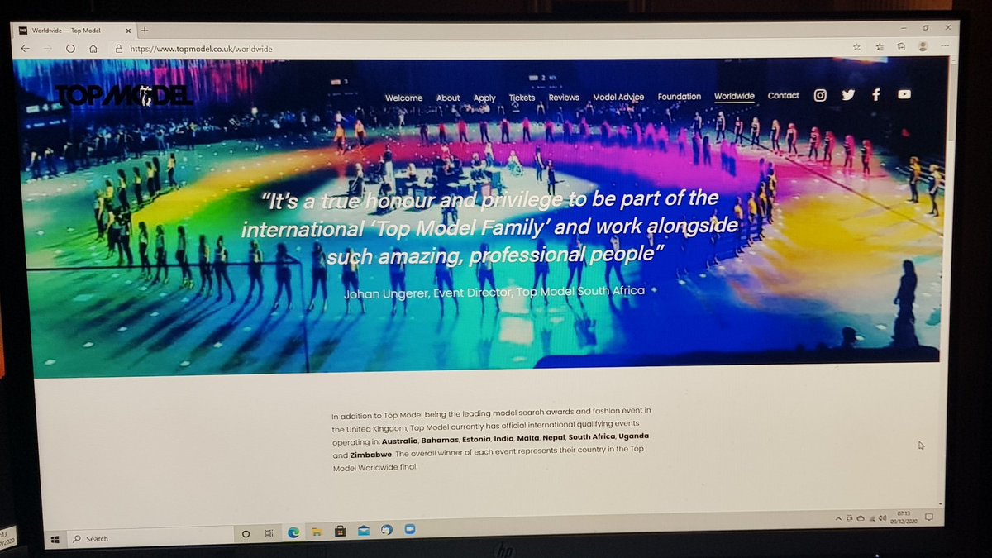The image size is (992, 558).
Task: Open Task View on taskbar
Action: point(269,535)
